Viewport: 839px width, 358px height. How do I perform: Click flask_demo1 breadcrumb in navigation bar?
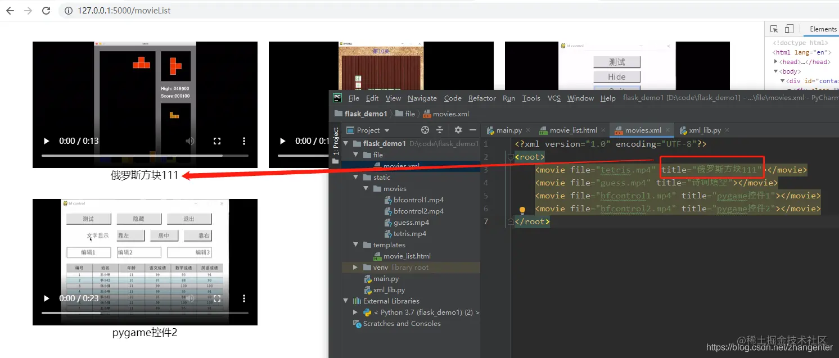point(361,114)
